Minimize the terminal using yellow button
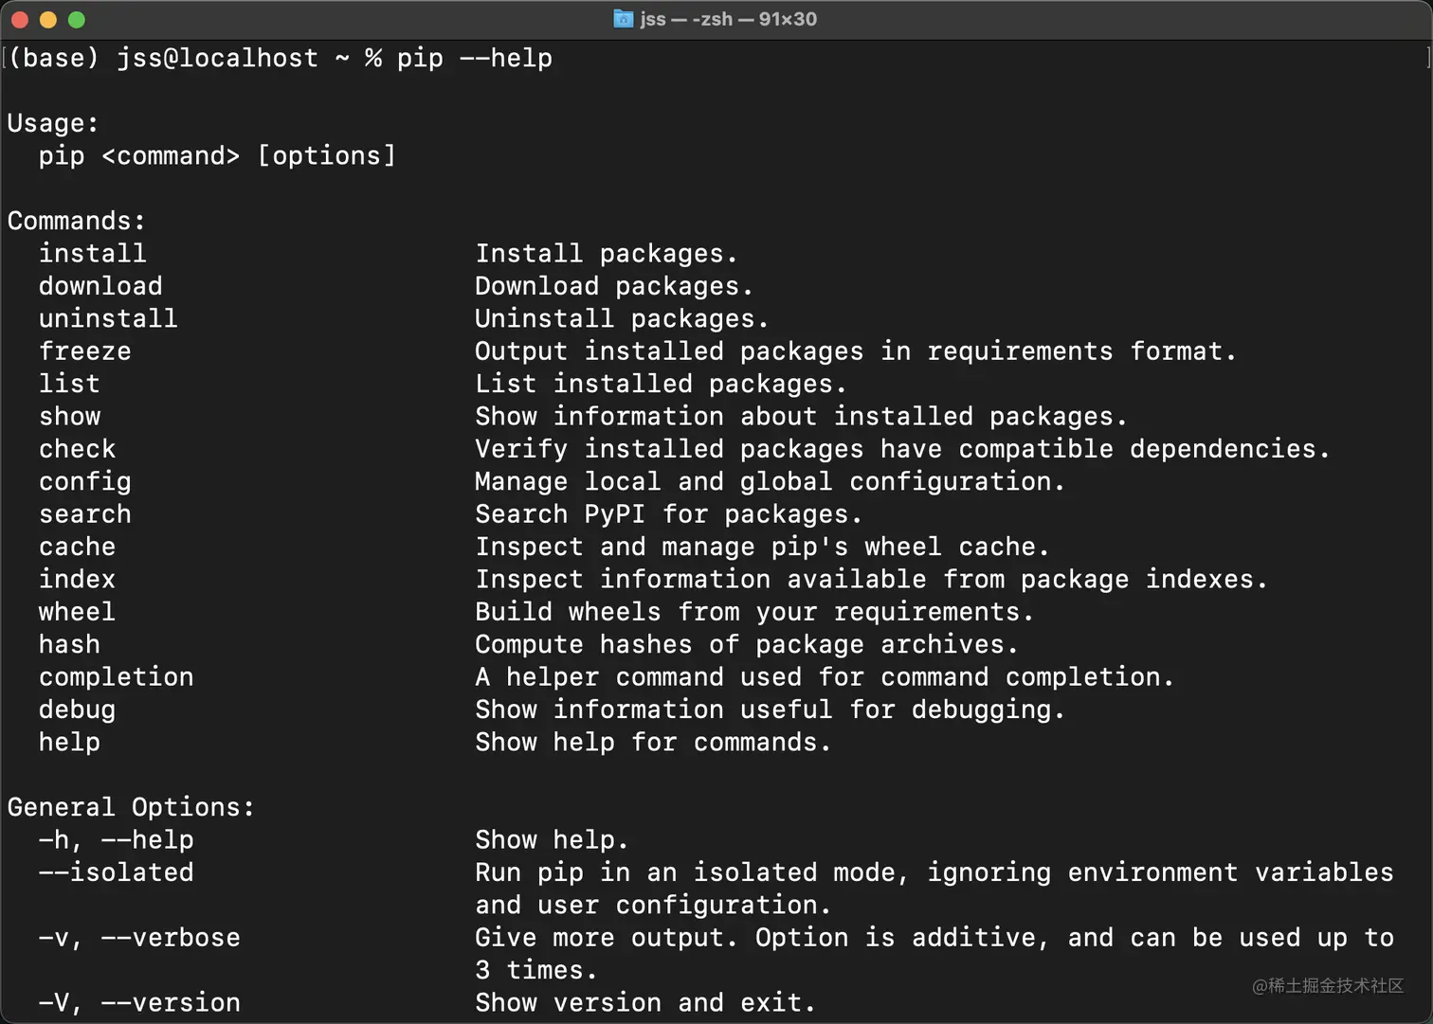The image size is (1433, 1024). coord(48,19)
